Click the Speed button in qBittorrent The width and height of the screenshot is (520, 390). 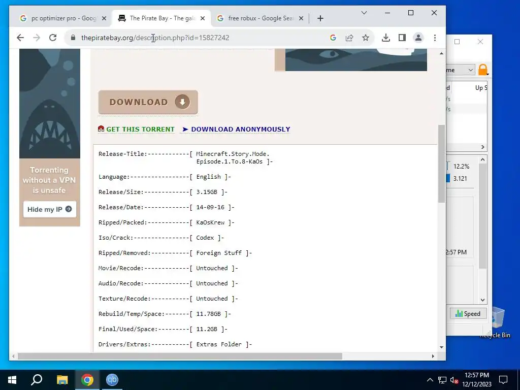(468, 314)
